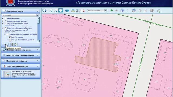Expand the Порядок и видимость слоев panel
This screenshot has width=173, height=97.
pyautogui.click(x=38, y=50)
